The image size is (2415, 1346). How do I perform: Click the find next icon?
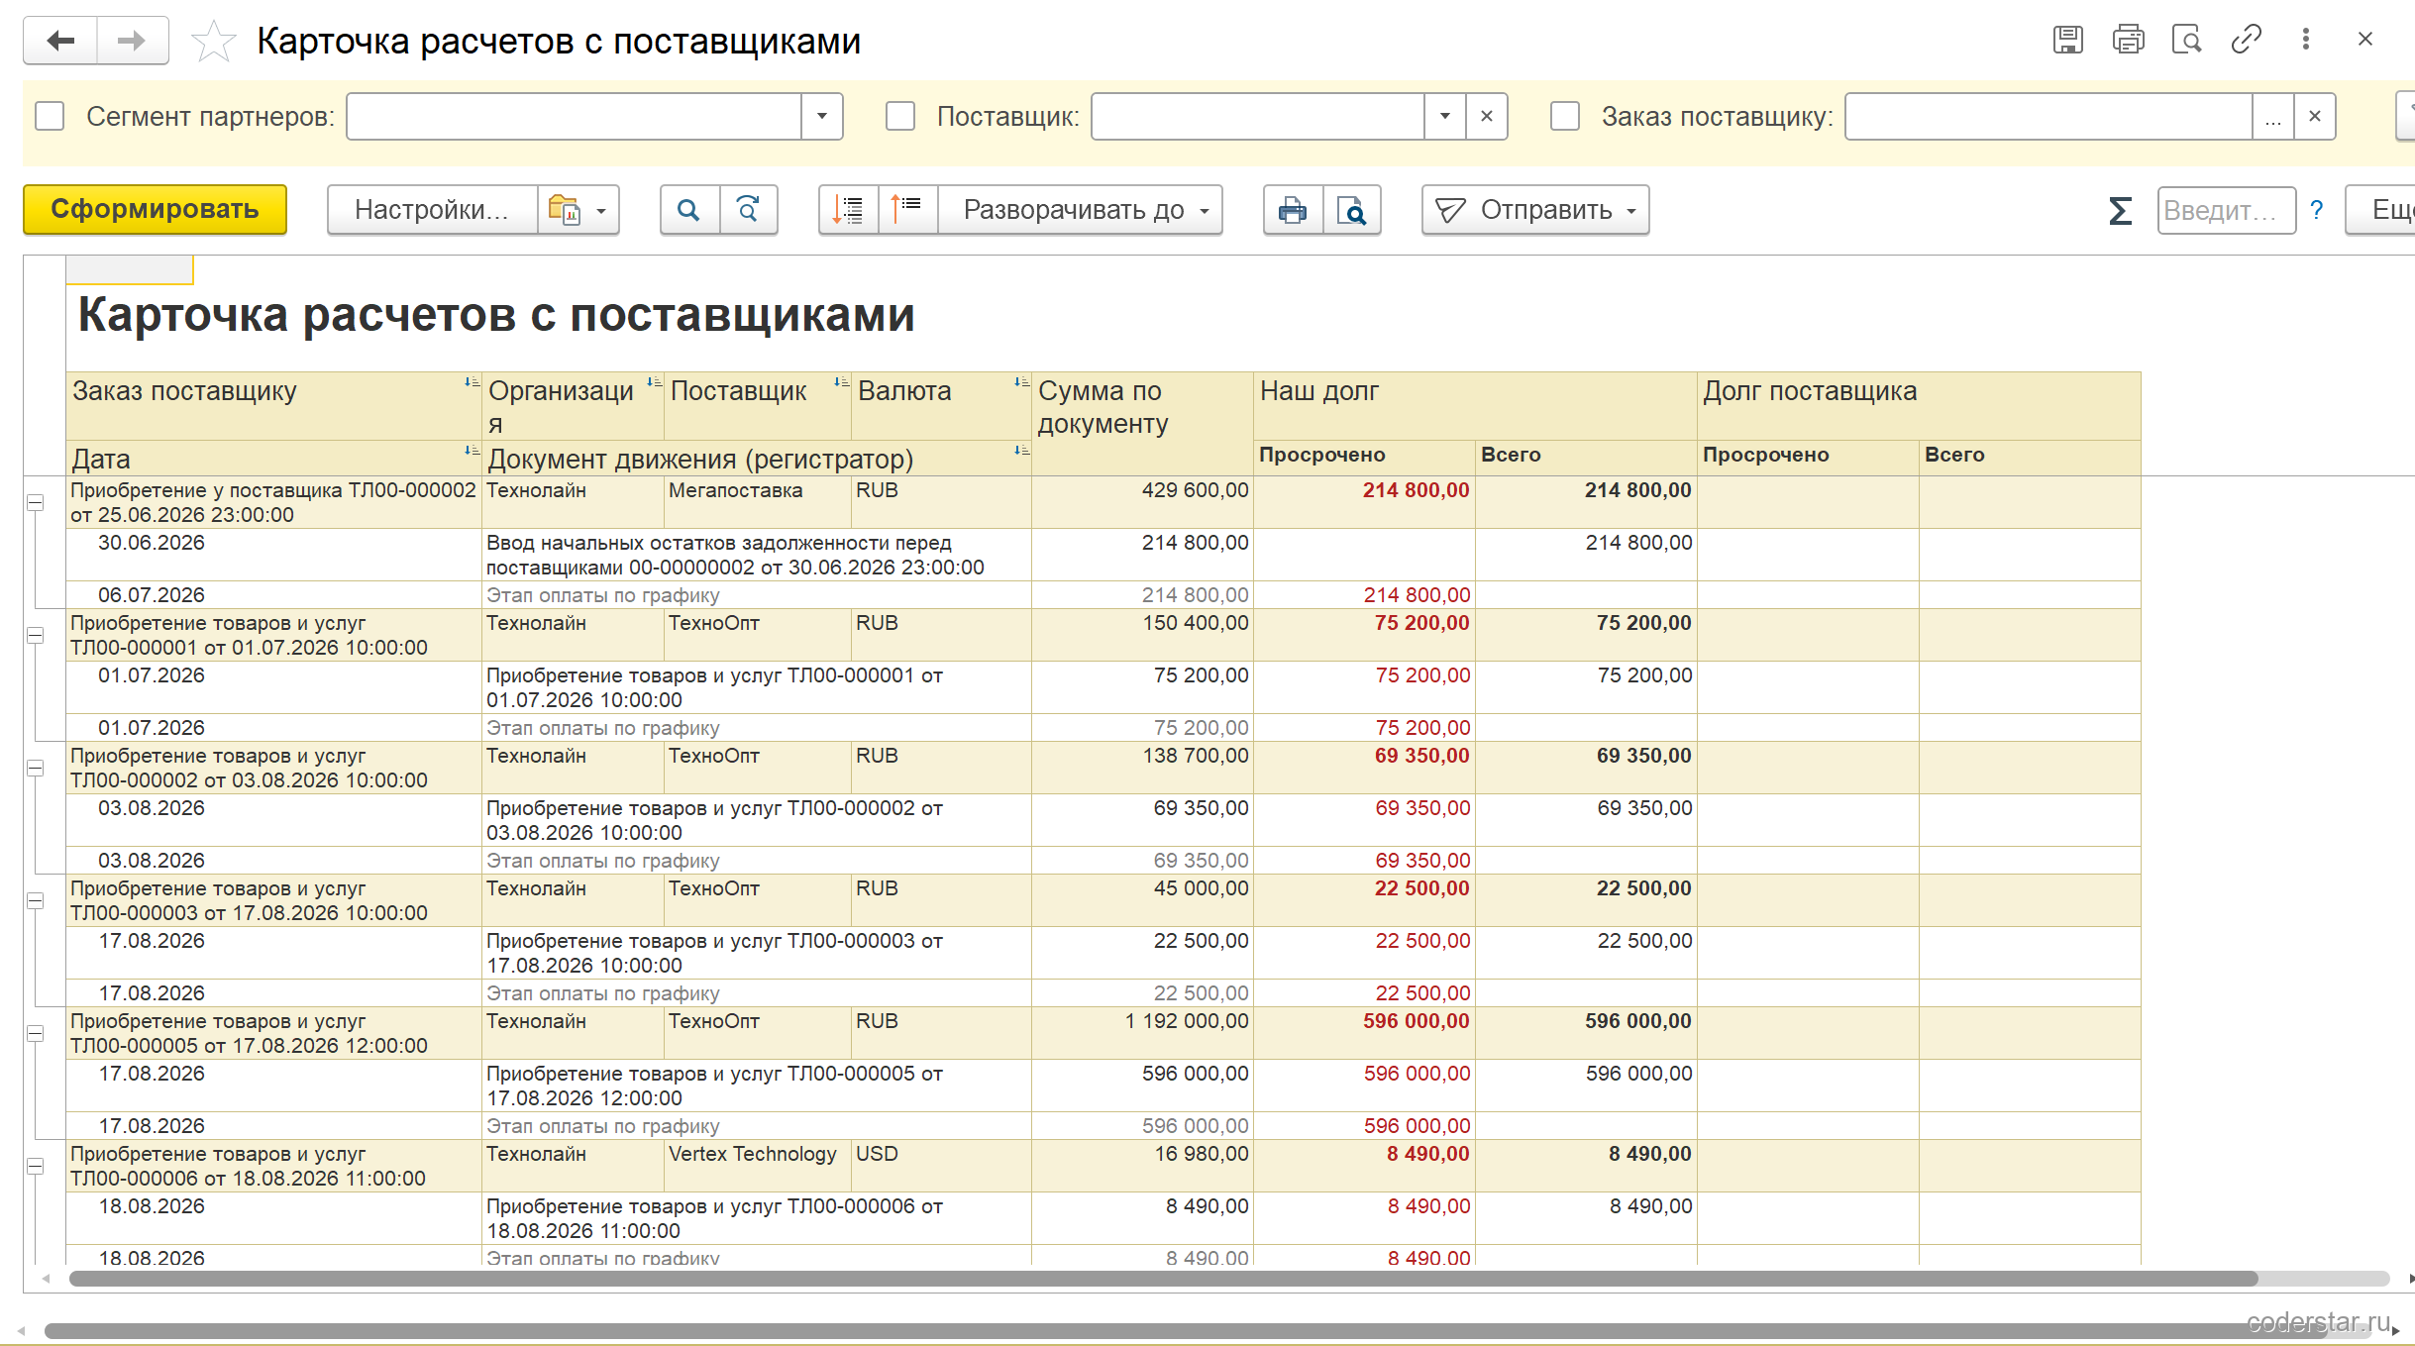pyautogui.click(x=748, y=210)
